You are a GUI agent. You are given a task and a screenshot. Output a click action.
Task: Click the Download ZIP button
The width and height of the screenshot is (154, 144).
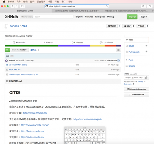point(136,95)
